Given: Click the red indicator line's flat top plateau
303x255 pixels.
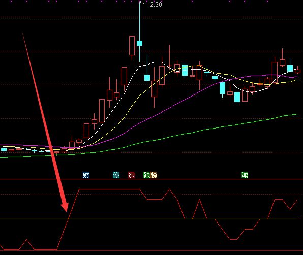Looking at the screenshot, I should (109, 189).
